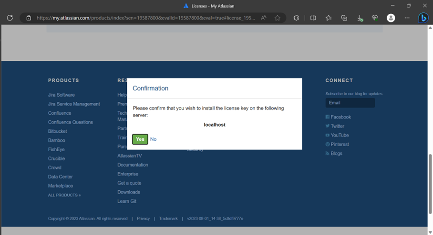The height and width of the screenshot is (235, 433).
Task: Click the address bar URL
Action: tap(145, 18)
